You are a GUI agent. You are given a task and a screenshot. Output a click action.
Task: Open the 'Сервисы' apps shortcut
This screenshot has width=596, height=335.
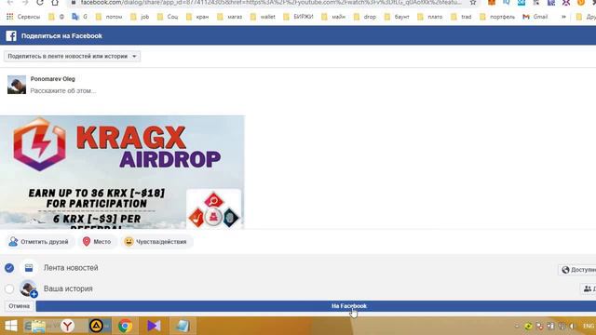tap(23, 17)
